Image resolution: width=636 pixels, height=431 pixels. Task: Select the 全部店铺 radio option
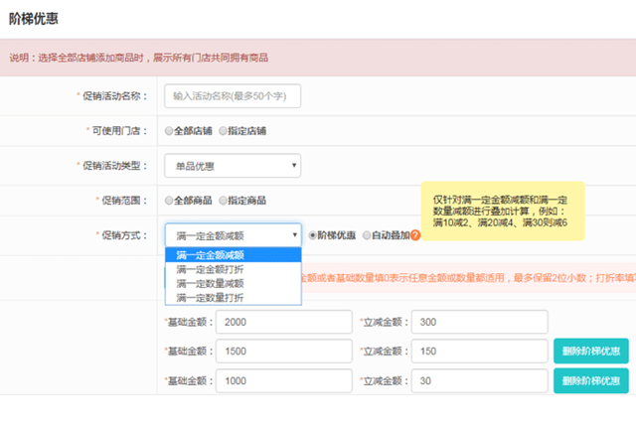pos(170,131)
